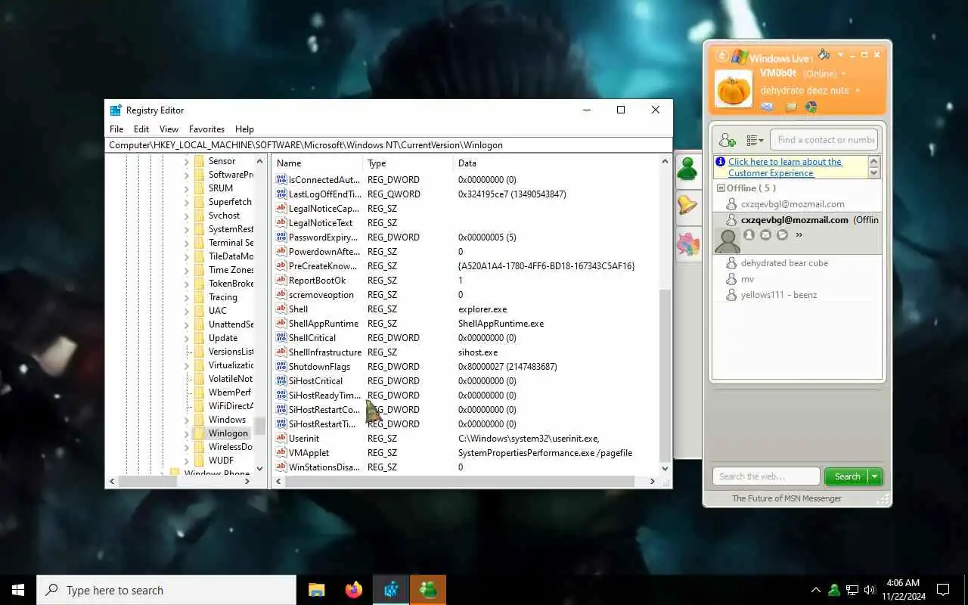
Task: Select contact dehydrated bear cube
Action: click(784, 263)
